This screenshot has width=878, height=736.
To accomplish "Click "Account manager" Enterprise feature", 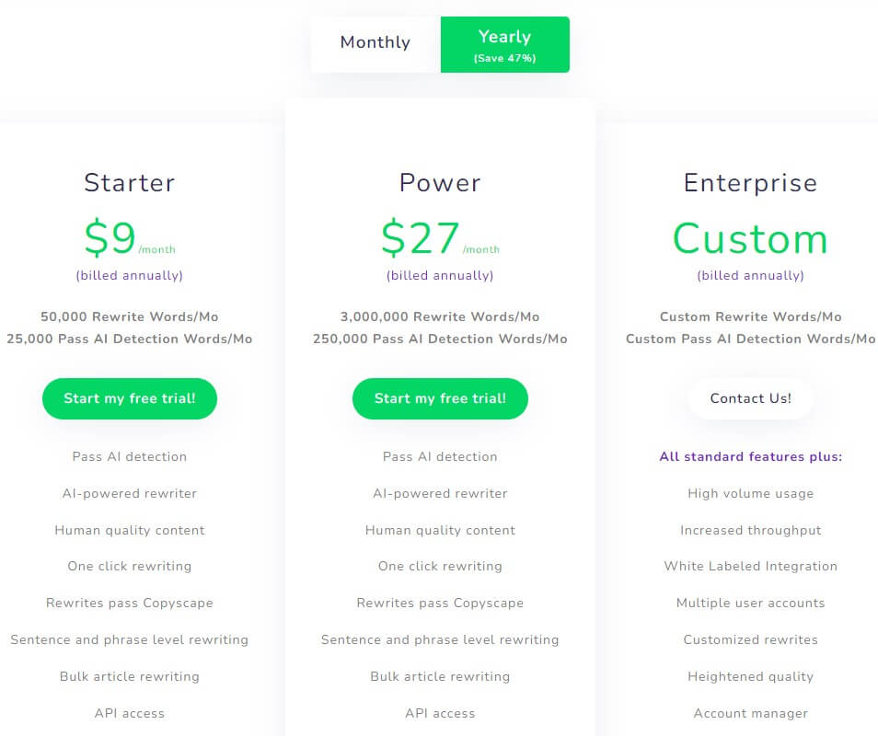I will tap(750, 713).
